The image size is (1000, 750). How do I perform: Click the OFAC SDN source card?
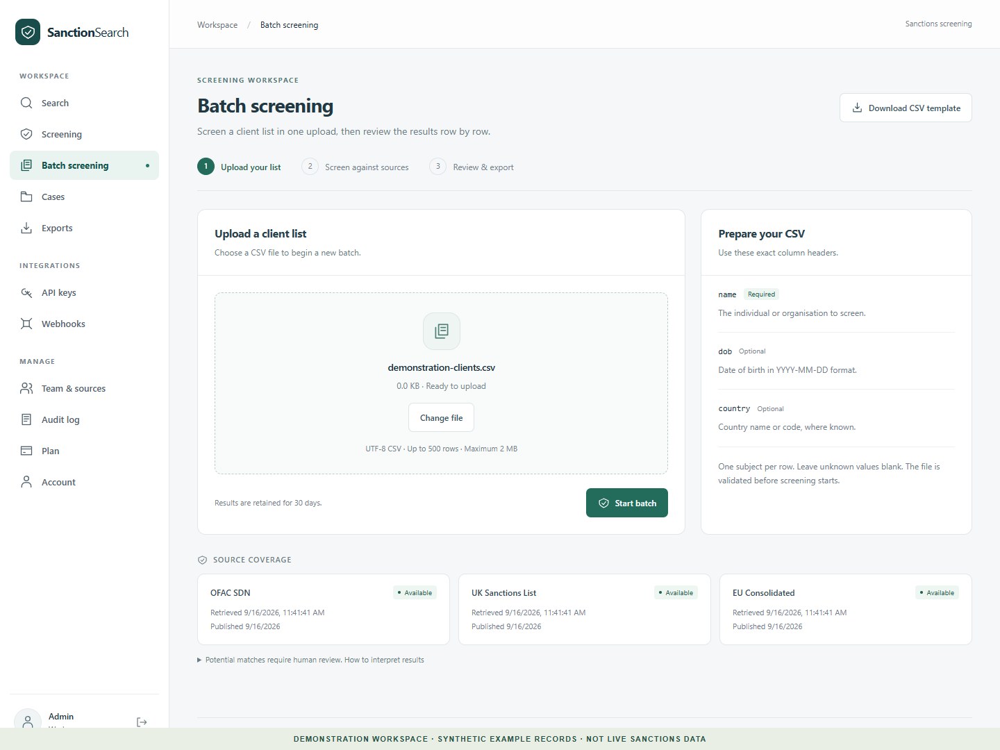(x=324, y=609)
